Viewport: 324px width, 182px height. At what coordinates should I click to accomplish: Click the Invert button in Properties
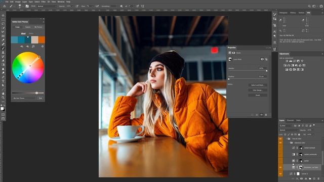click(258, 96)
